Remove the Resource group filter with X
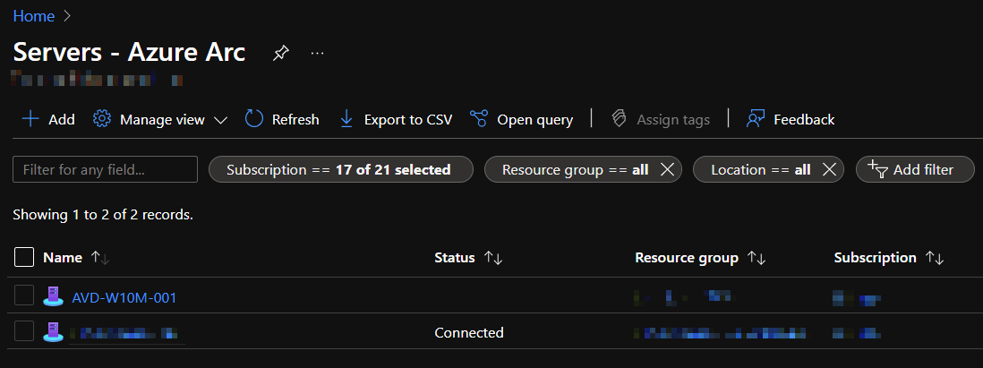Screen dimensions: 983x368 pyautogui.click(x=668, y=169)
